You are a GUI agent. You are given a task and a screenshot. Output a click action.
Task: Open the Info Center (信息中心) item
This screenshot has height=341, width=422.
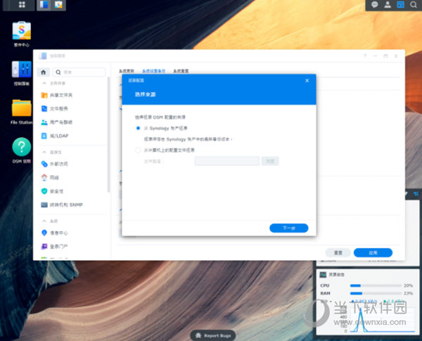click(54, 233)
